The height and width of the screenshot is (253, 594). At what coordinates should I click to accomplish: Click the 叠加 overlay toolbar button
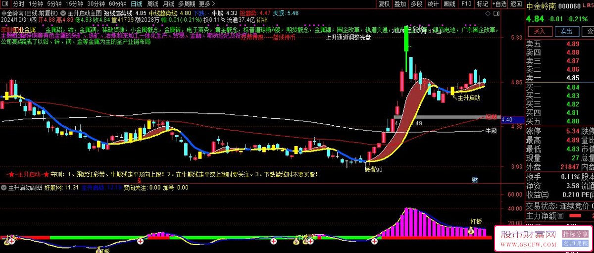[400, 4]
